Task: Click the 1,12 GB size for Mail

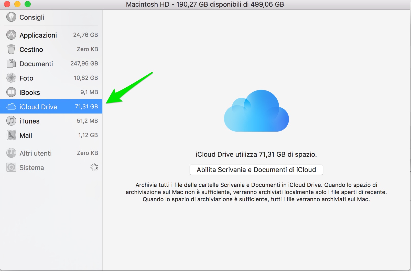Action: [x=88, y=135]
